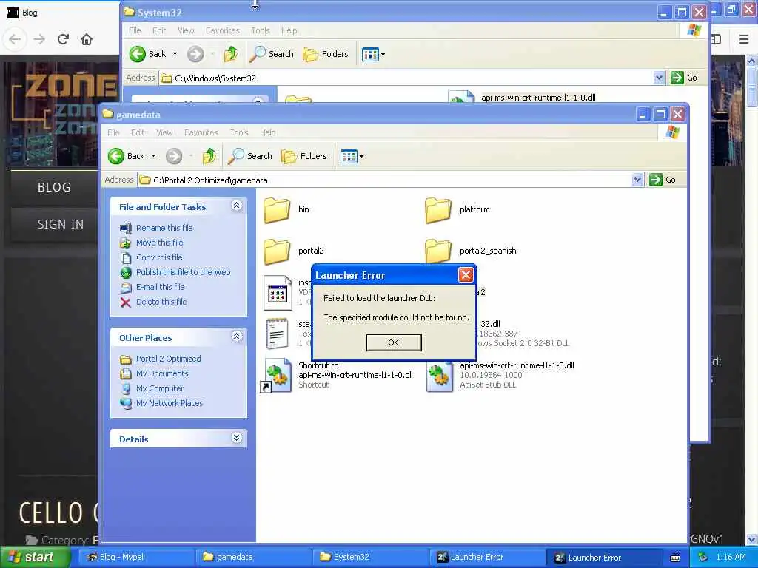
Task: Toggle Folders pane in gamedata window
Action: (x=304, y=156)
